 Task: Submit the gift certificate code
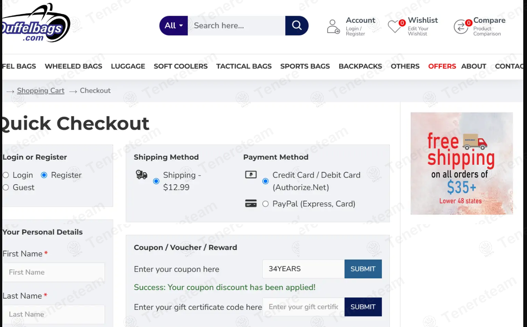coord(363,307)
